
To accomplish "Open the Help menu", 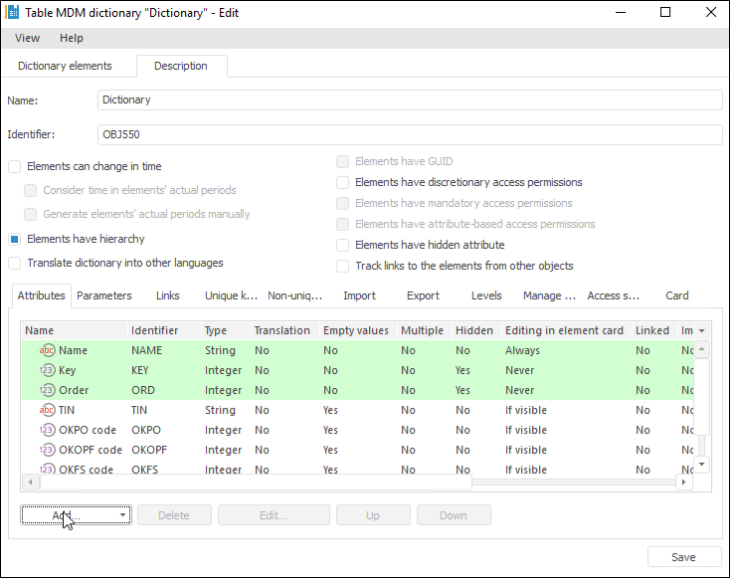I will pos(72,38).
